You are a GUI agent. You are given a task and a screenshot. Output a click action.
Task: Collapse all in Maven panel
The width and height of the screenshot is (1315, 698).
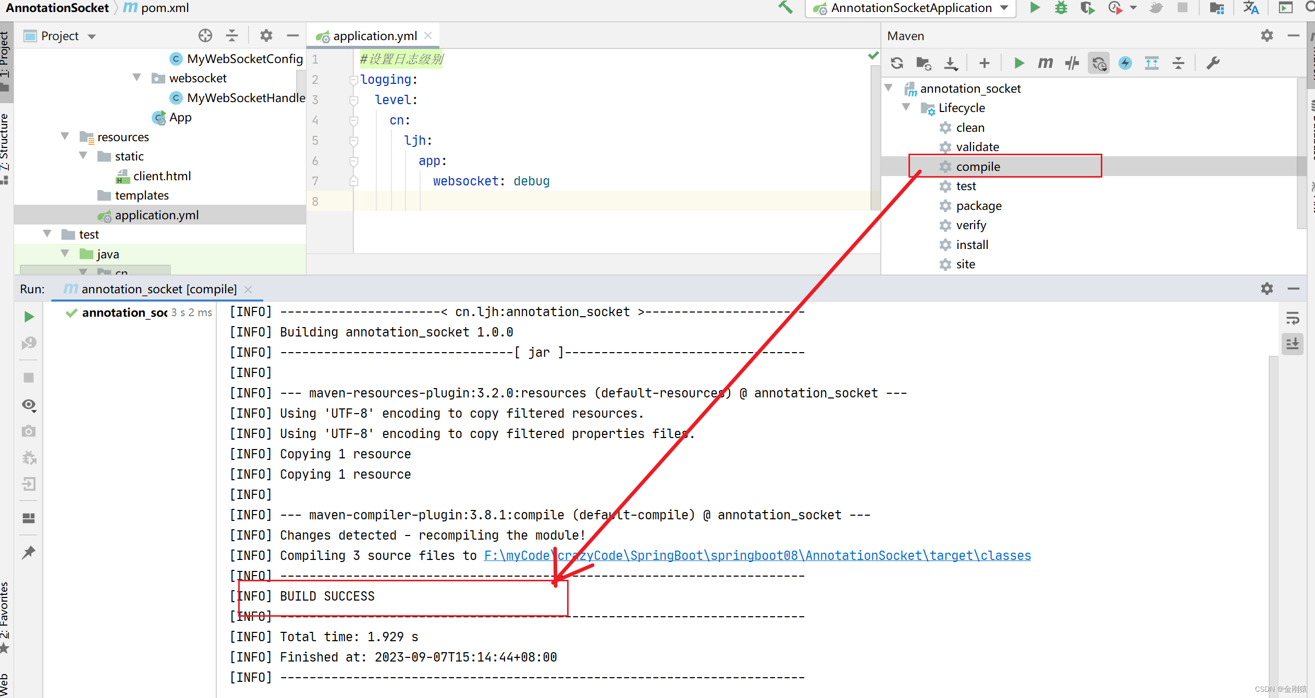pyautogui.click(x=1178, y=63)
